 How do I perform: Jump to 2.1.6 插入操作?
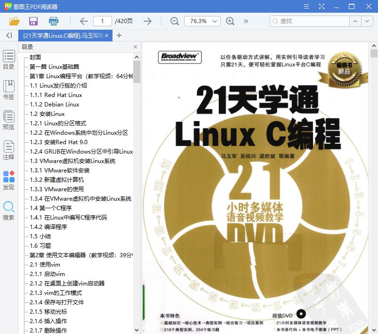pos(48,321)
